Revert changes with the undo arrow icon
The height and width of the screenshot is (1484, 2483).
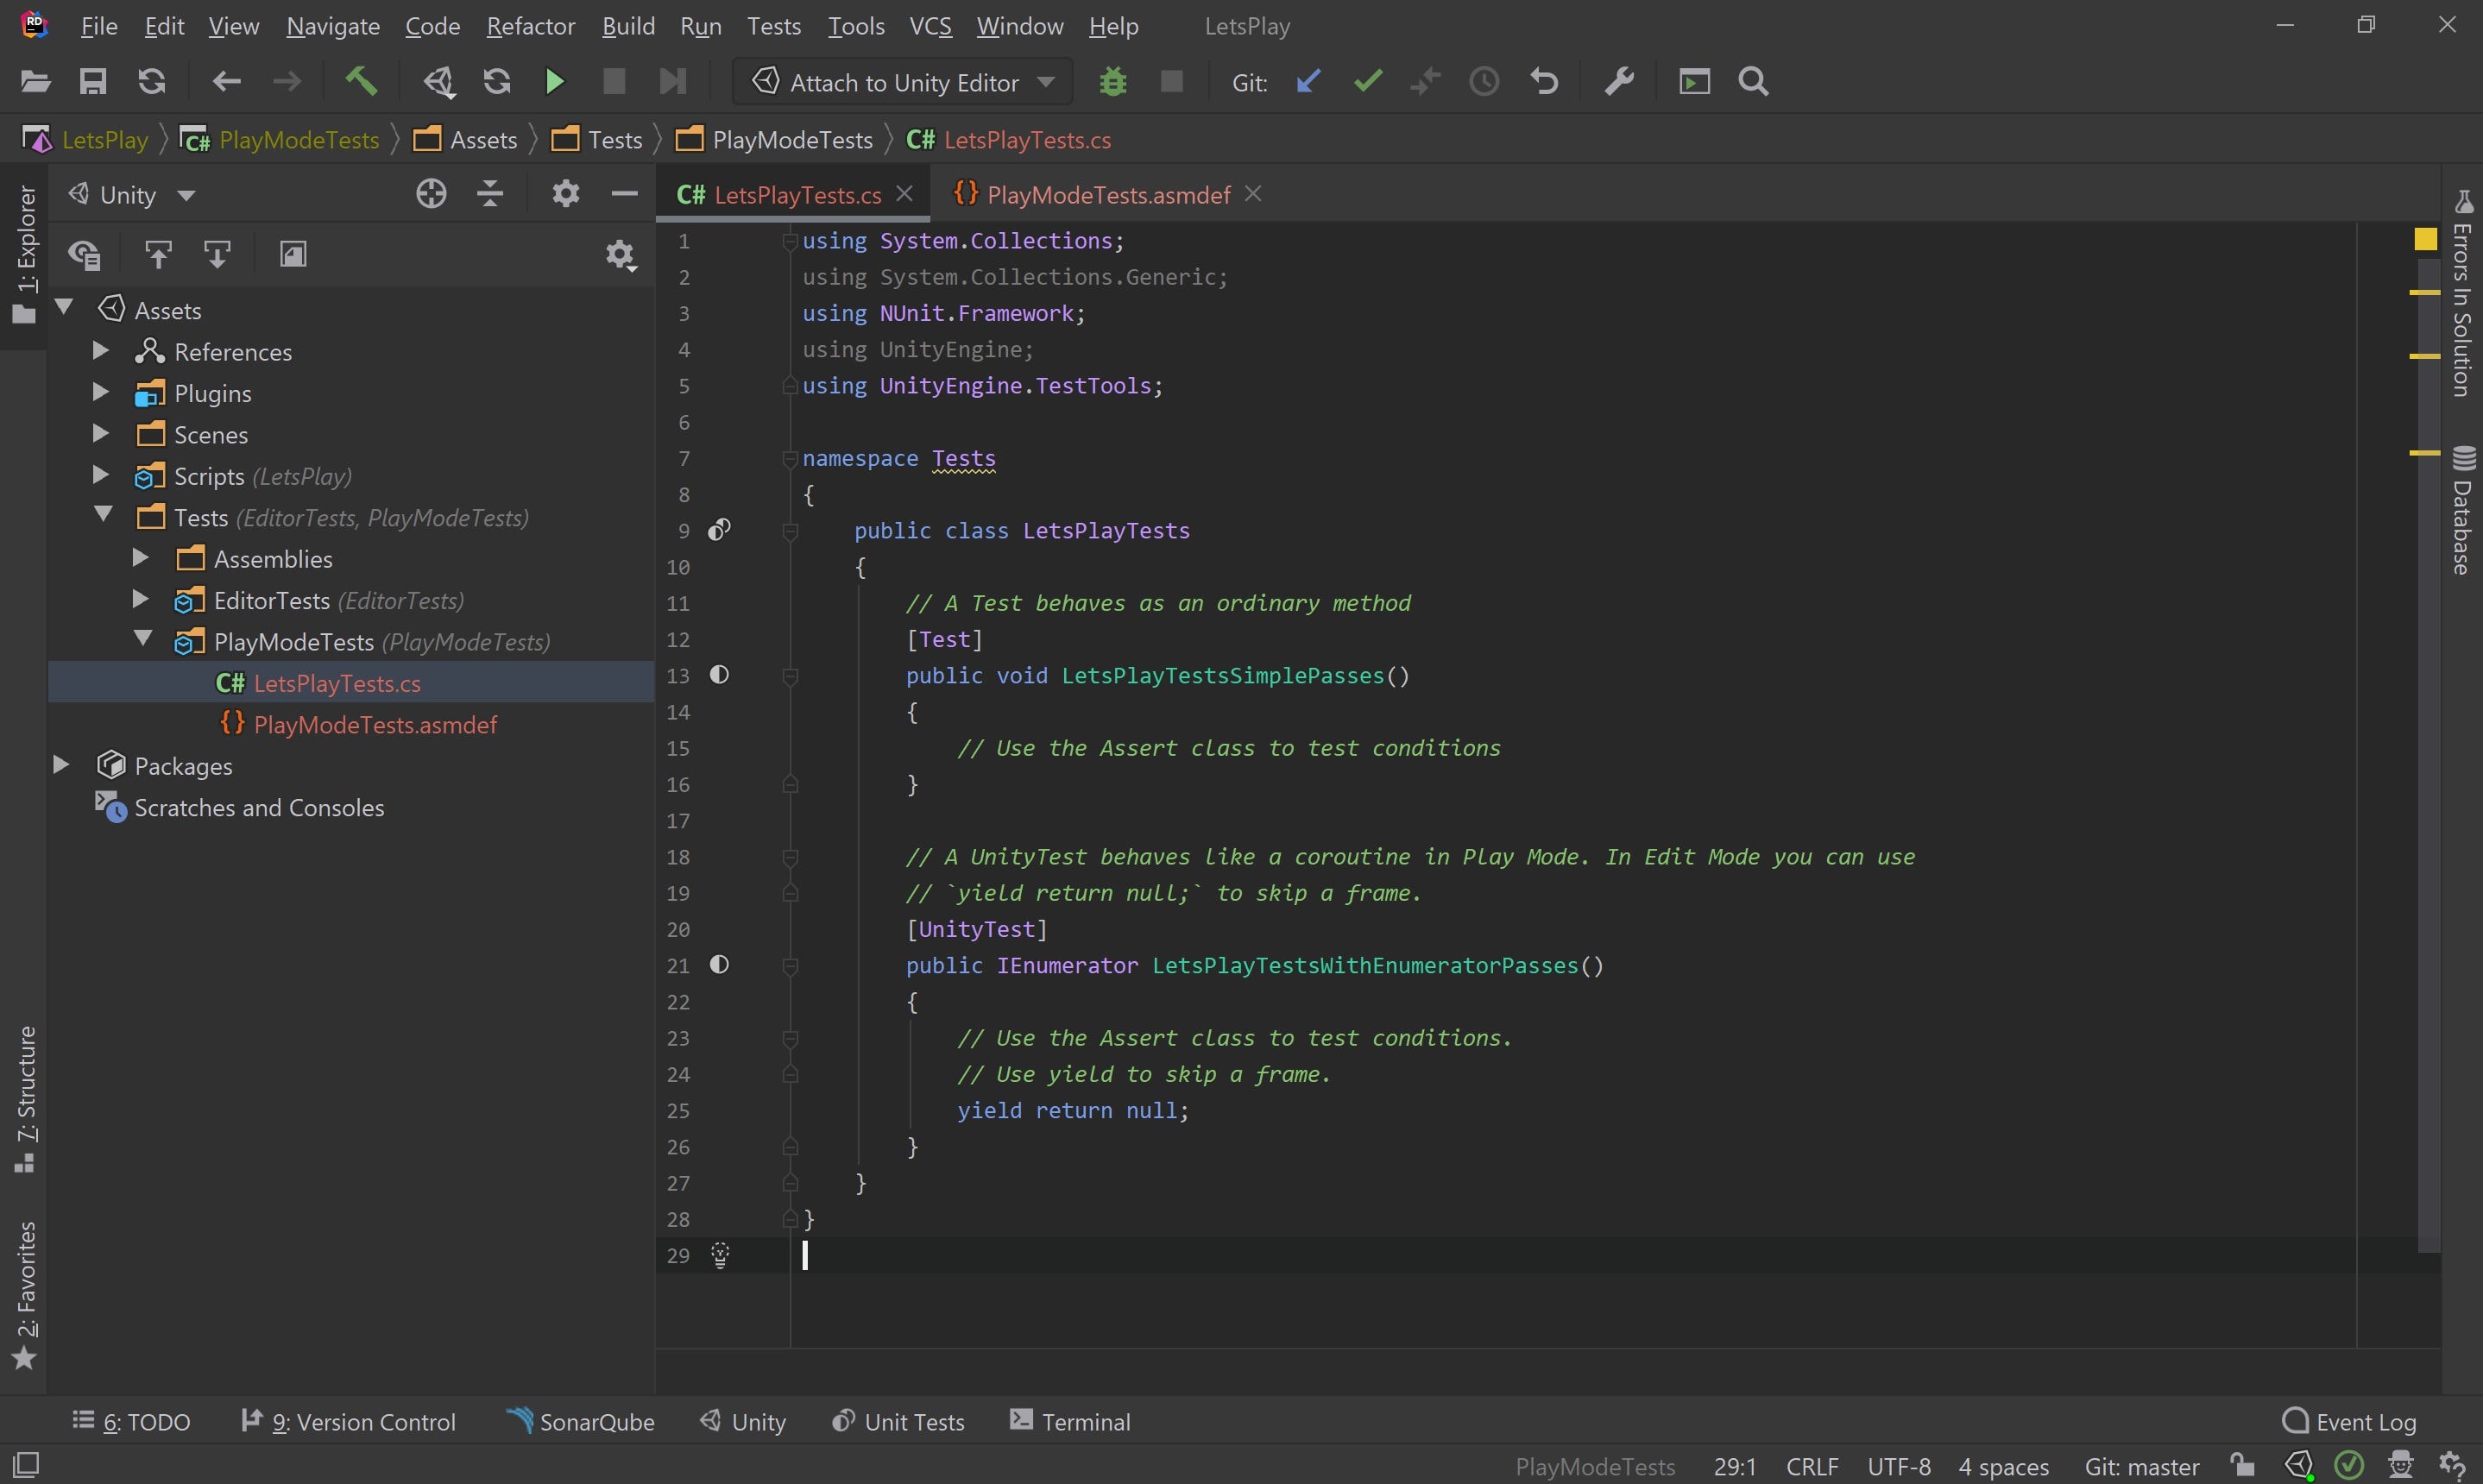tap(1544, 82)
